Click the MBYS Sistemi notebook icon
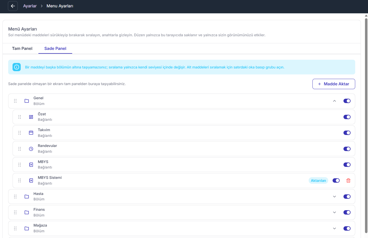Image resolution: width=368 pixels, height=238 pixels. coord(31,180)
